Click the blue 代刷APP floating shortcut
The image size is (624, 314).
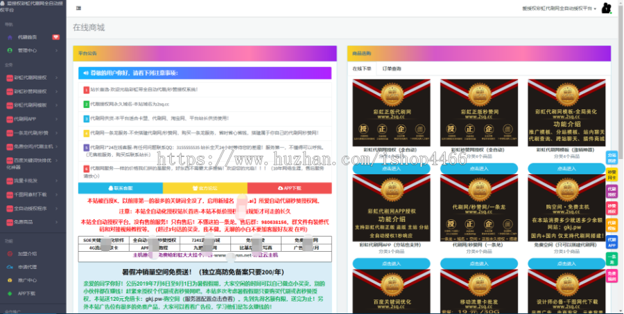[612, 243]
